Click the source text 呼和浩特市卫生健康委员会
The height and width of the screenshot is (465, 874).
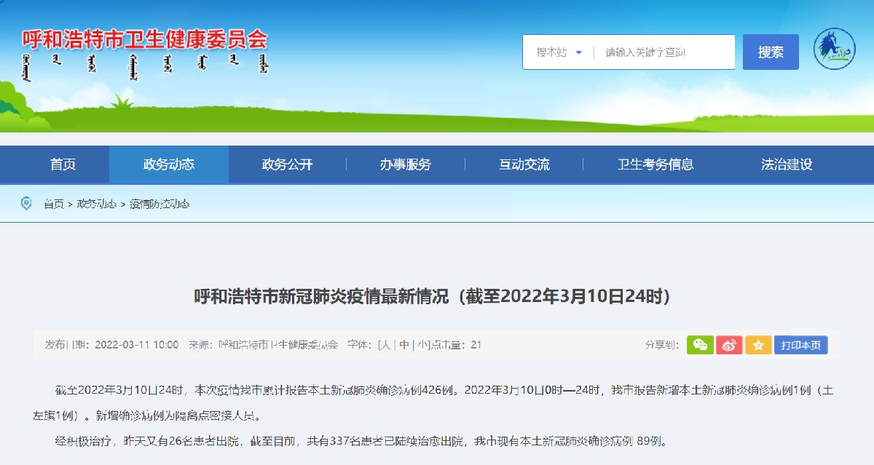[x=279, y=345]
